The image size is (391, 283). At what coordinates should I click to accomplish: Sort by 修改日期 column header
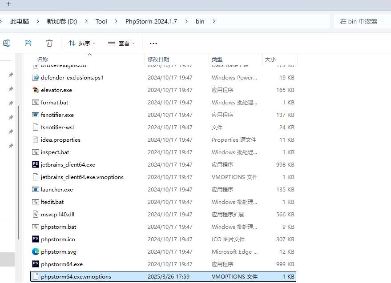tap(158, 59)
